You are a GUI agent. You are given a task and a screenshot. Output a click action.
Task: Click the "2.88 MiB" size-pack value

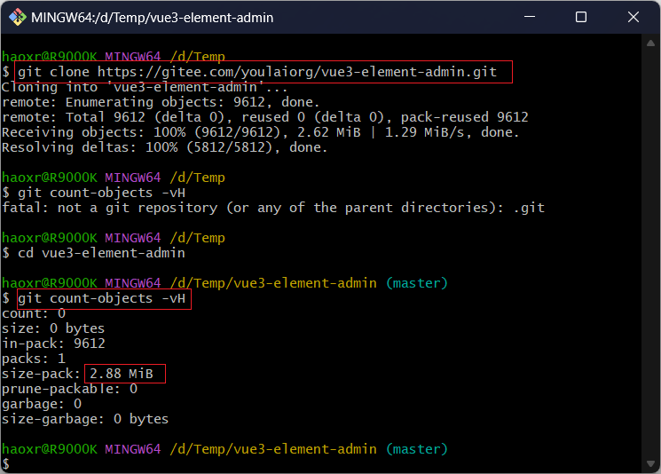122,374
